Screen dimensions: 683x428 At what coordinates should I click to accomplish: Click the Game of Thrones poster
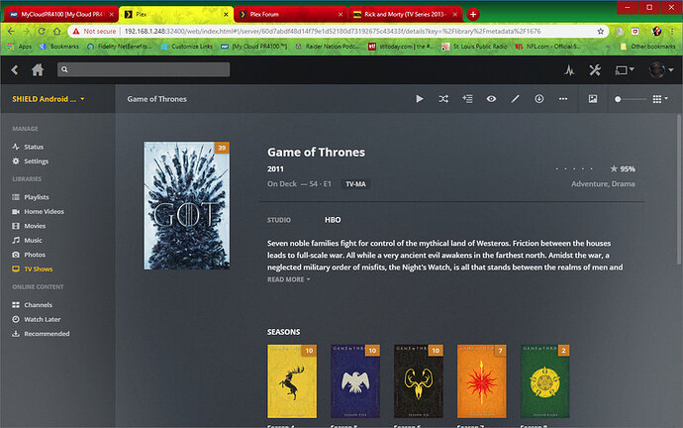click(187, 205)
